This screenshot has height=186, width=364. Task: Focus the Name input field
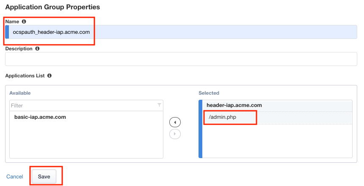(x=181, y=32)
